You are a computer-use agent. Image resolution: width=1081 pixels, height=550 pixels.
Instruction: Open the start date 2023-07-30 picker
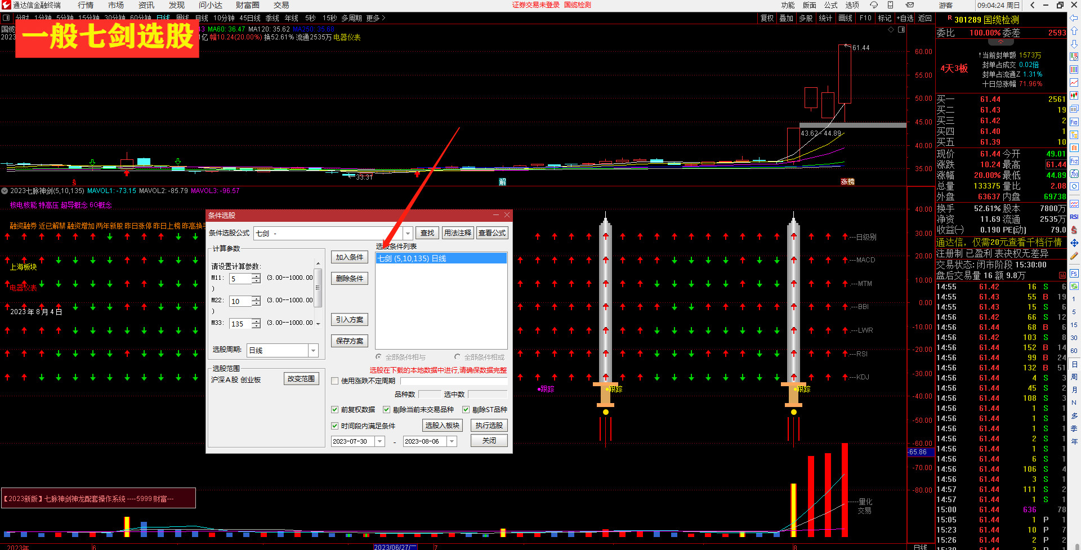click(x=380, y=441)
